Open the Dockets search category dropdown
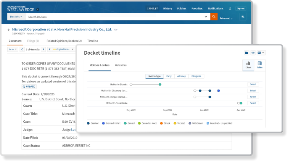This screenshot has width=293, height=164. [16, 17]
